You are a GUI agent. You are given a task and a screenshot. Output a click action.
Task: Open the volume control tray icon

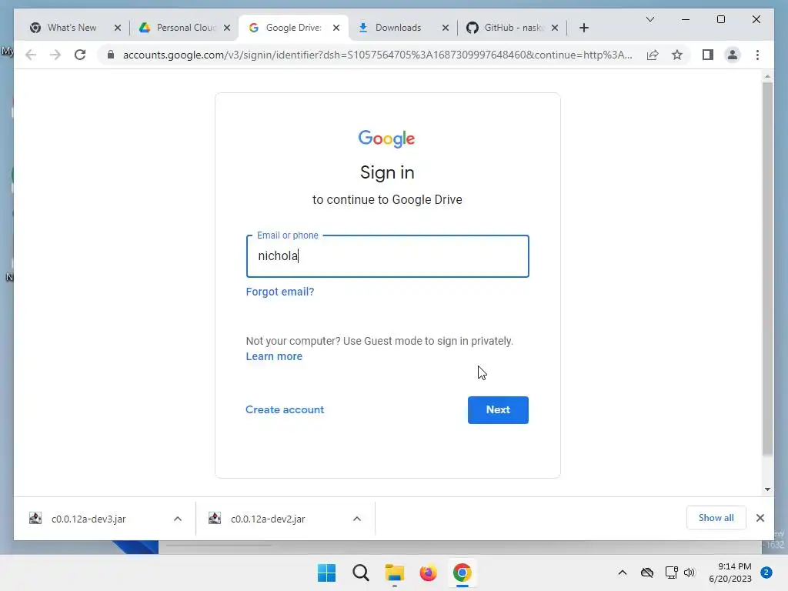tap(689, 573)
